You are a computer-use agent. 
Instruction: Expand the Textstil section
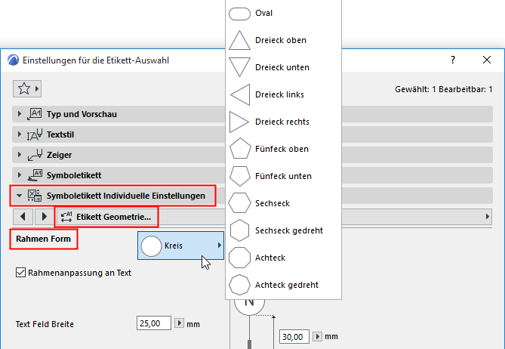coord(18,135)
